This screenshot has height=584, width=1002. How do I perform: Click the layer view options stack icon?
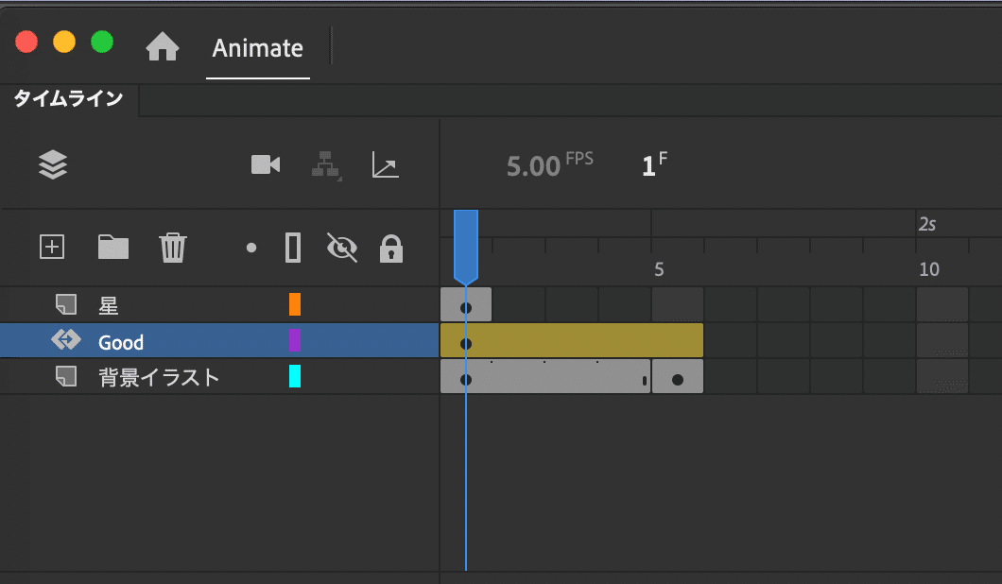click(x=52, y=164)
